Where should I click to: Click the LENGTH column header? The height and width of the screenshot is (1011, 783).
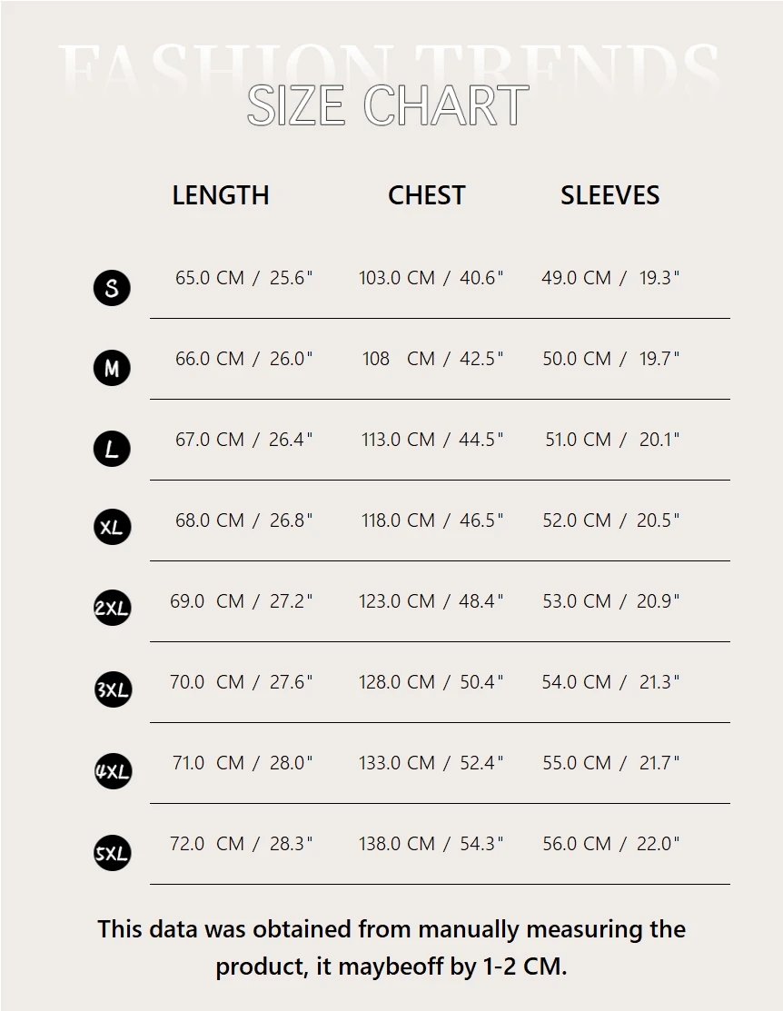click(221, 195)
